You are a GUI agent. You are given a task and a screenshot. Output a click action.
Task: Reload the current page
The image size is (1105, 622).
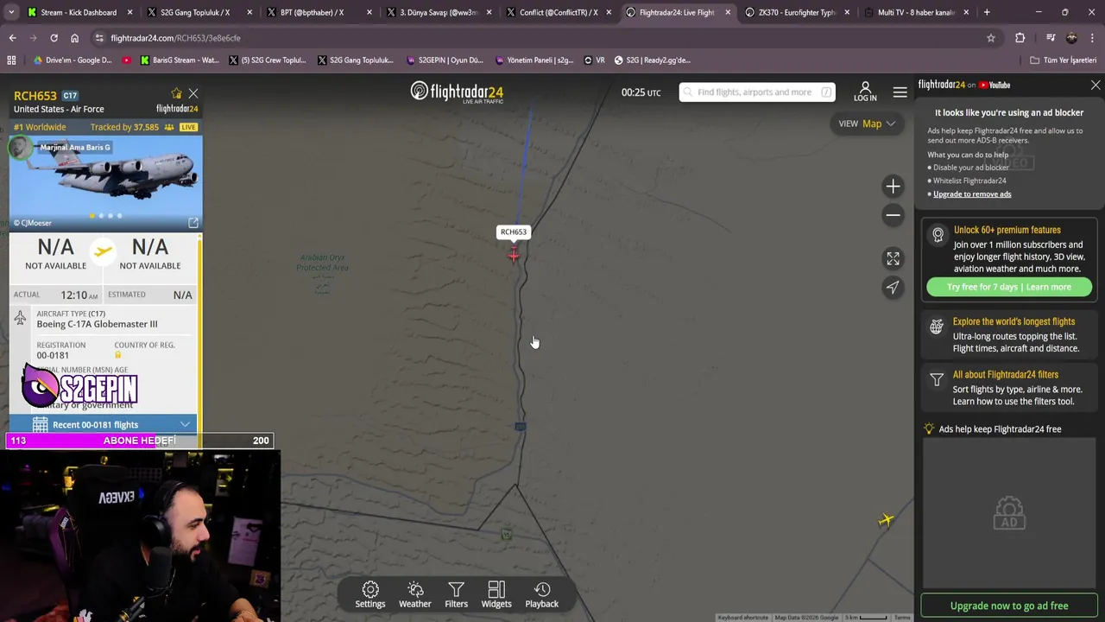click(x=54, y=38)
